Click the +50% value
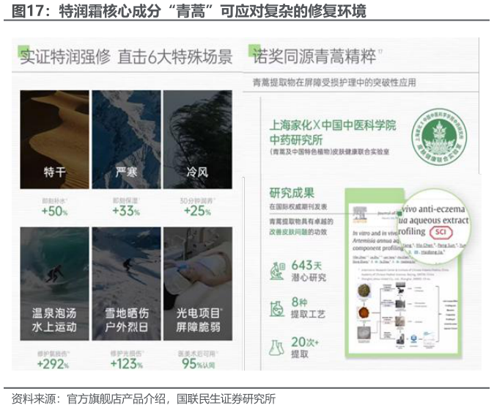Viewport: 494px width, 408px height. pyautogui.click(x=54, y=211)
